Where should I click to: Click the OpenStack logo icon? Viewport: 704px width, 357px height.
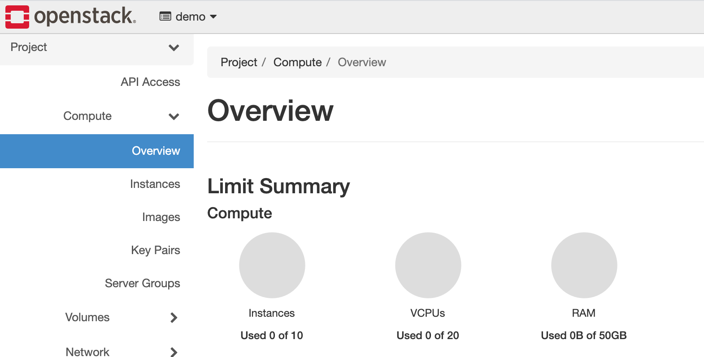pos(17,17)
